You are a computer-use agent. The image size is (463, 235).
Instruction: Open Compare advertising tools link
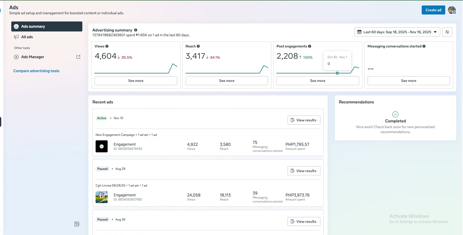pos(36,71)
